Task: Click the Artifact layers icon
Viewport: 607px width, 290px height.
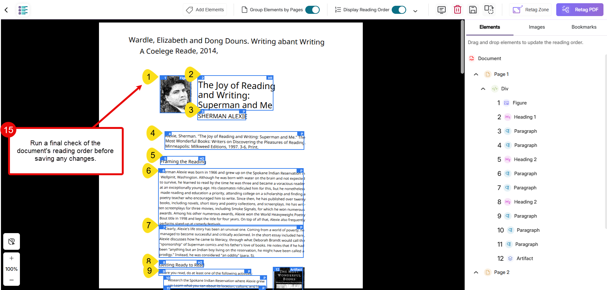Action: [510, 258]
